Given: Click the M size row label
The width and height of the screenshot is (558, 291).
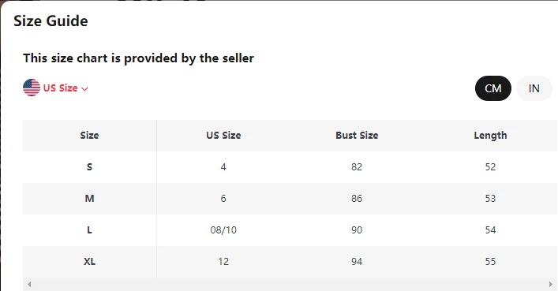Looking at the screenshot, I should click(x=90, y=199).
